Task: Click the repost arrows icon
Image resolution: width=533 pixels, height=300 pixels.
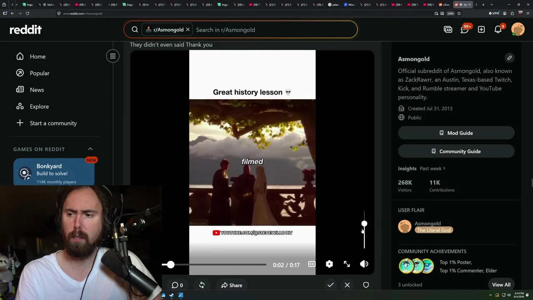Action: (x=202, y=285)
